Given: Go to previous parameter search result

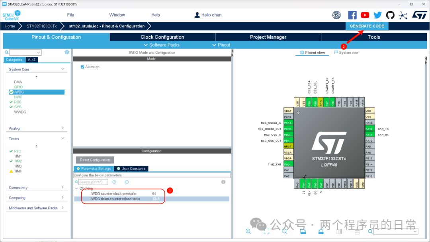Looking at the screenshot, I should (x=114, y=182).
